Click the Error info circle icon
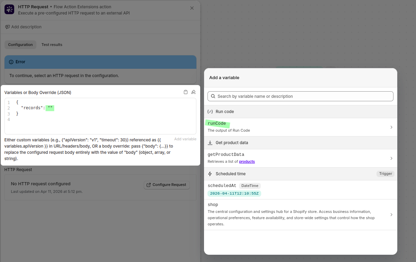416x262 pixels. click(x=11, y=62)
